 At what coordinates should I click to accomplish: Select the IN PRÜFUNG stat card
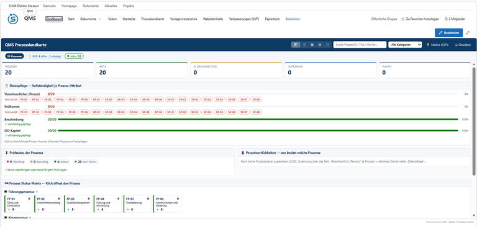tap(330, 70)
